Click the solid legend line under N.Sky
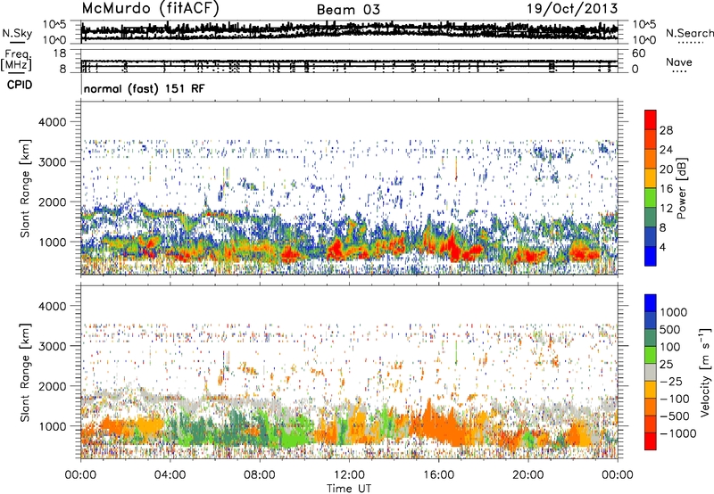Viewport: 714px width, 494px height. coord(17,42)
